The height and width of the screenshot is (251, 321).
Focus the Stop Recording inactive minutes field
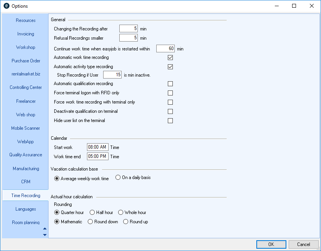(x=112, y=75)
